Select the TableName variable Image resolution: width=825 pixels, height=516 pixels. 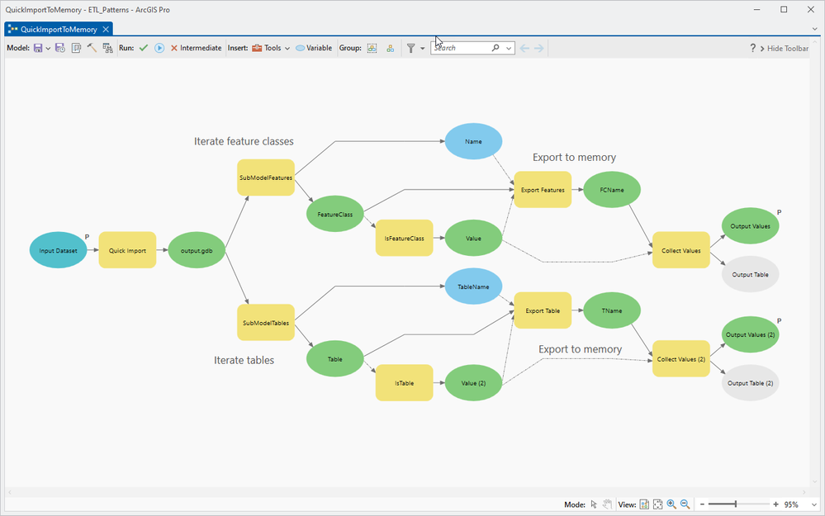[x=473, y=286]
